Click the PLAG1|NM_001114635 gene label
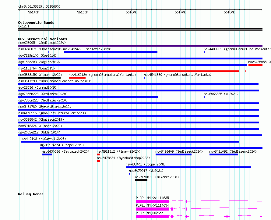Image resolution: width=271 pixels, height=220 pixels. [152, 198]
